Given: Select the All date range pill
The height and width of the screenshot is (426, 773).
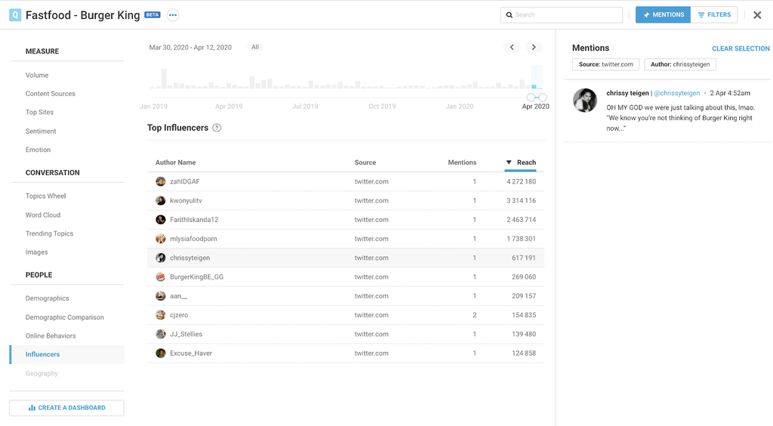Looking at the screenshot, I should pyautogui.click(x=255, y=47).
